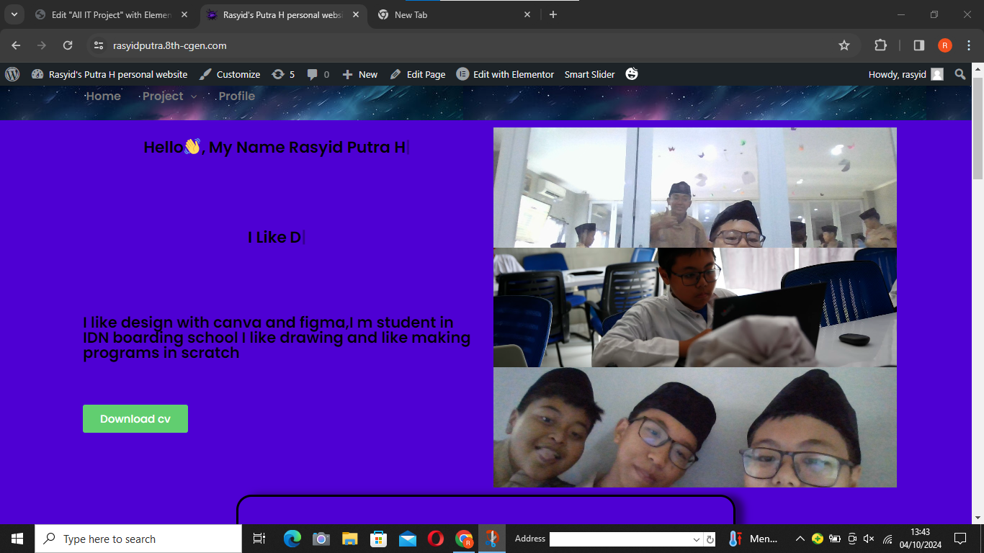Open the tab search dropdown arrow
The image size is (984, 553).
pyautogui.click(x=14, y=14)
